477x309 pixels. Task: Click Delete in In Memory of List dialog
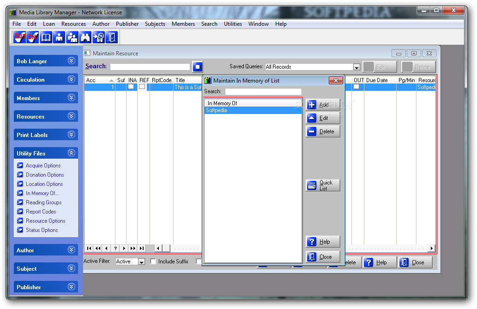(323, 131)
